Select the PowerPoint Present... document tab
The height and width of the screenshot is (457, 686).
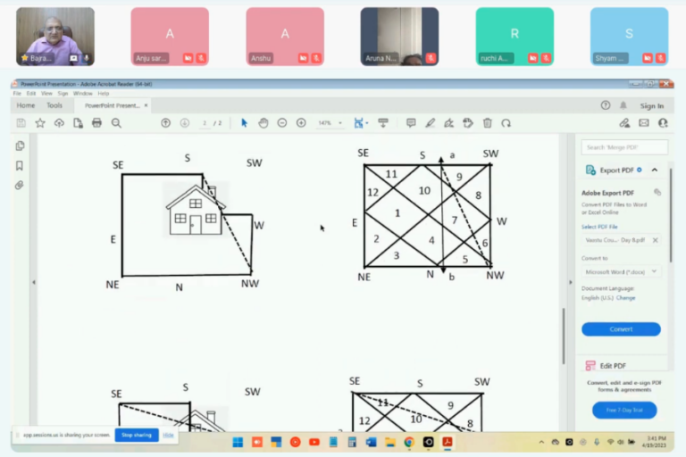pyautogui.click(x=112, y=105)
